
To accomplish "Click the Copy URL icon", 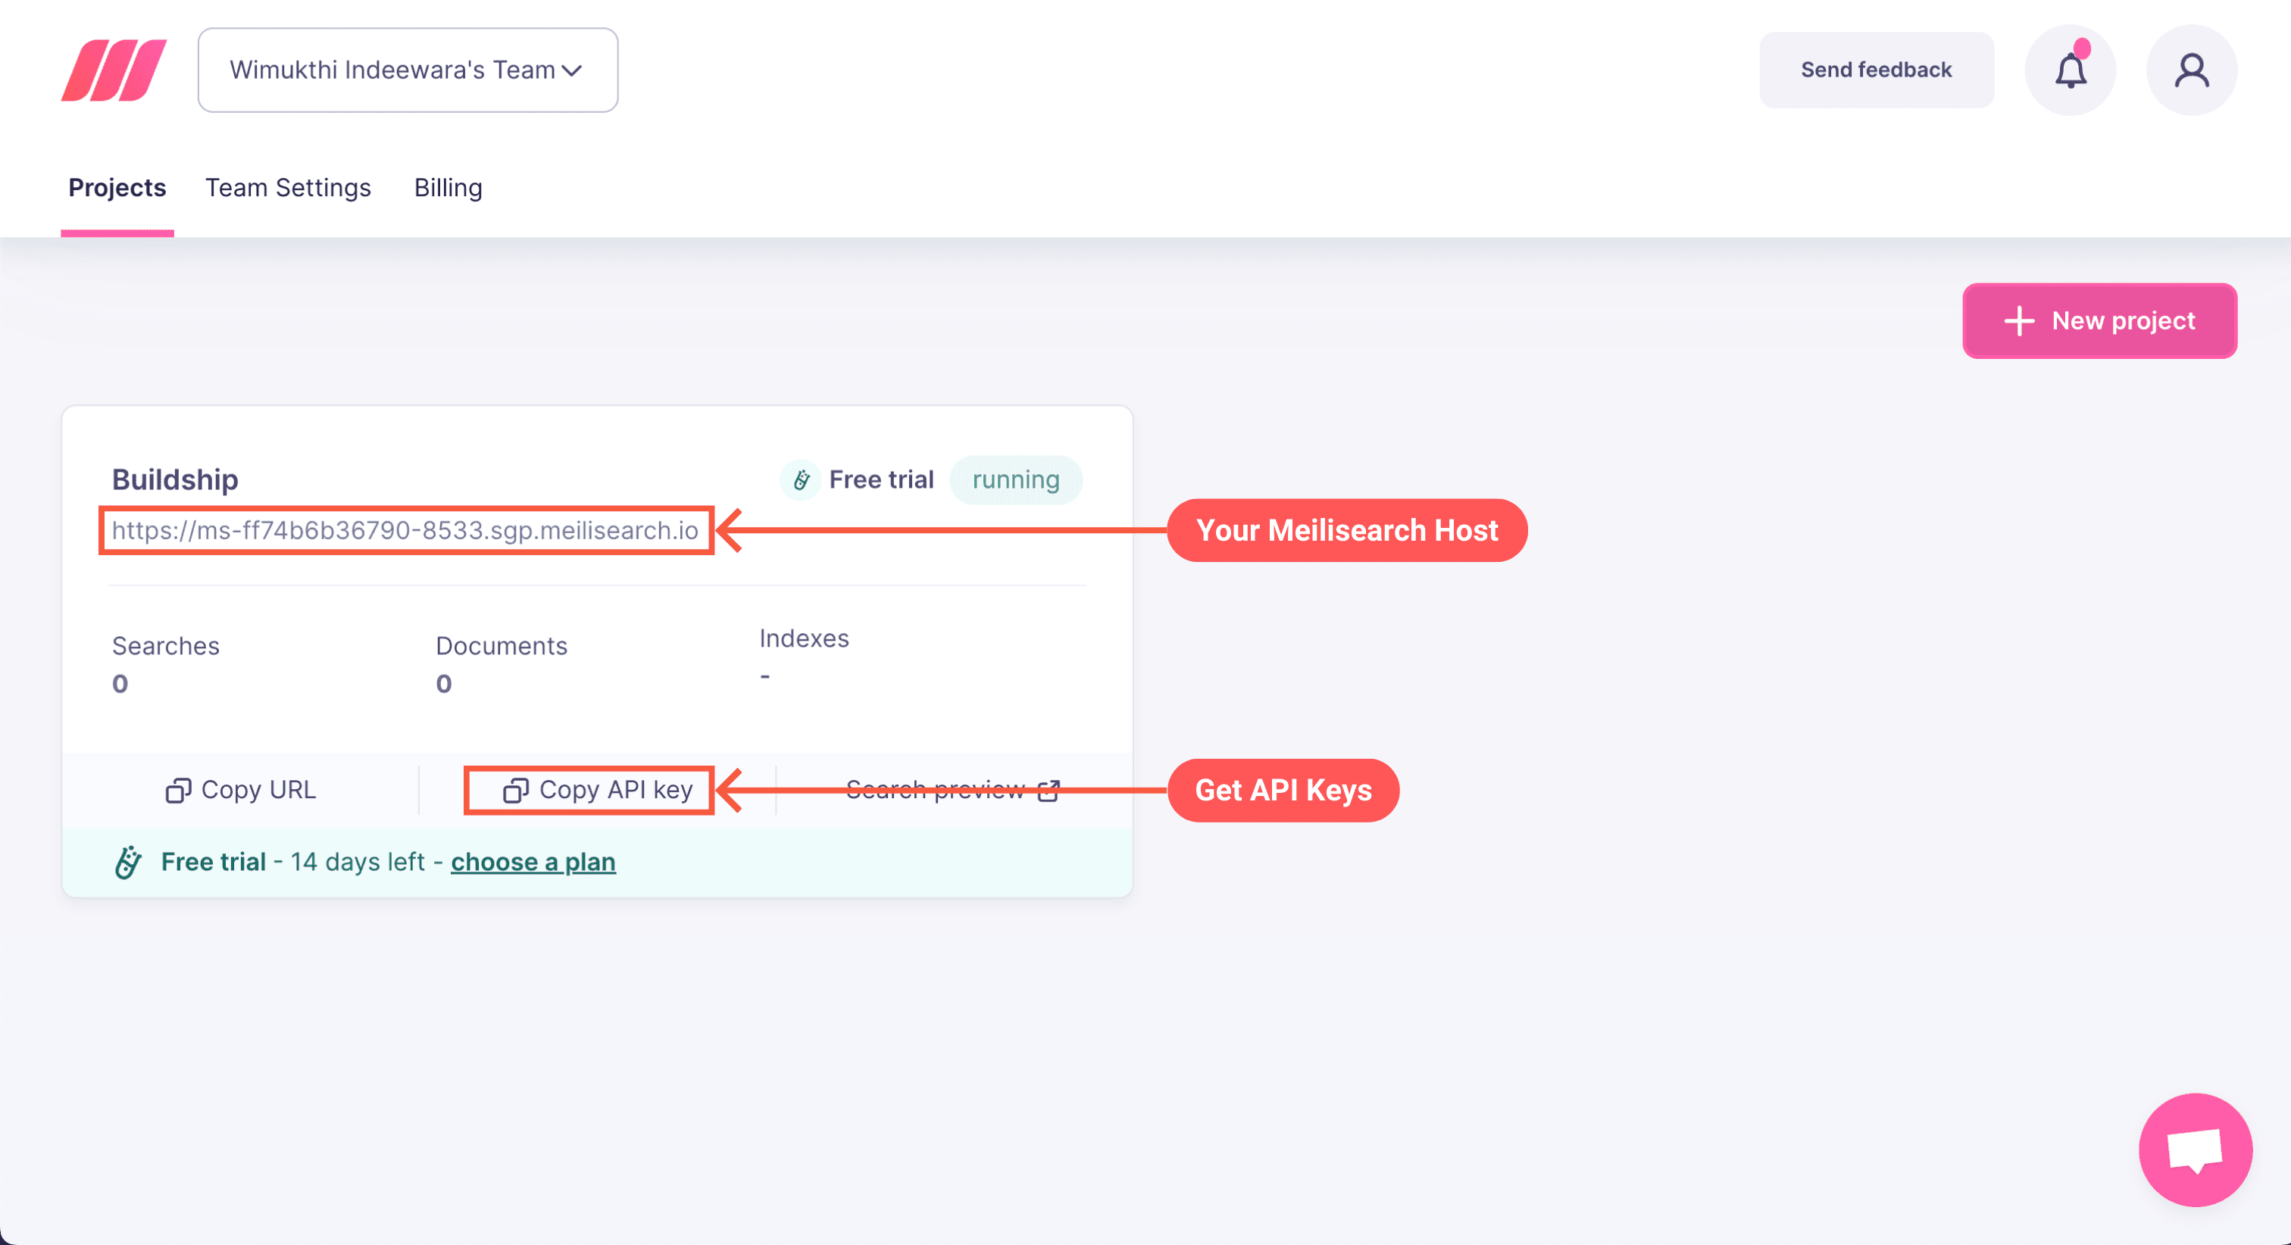I will click(178, 790).
